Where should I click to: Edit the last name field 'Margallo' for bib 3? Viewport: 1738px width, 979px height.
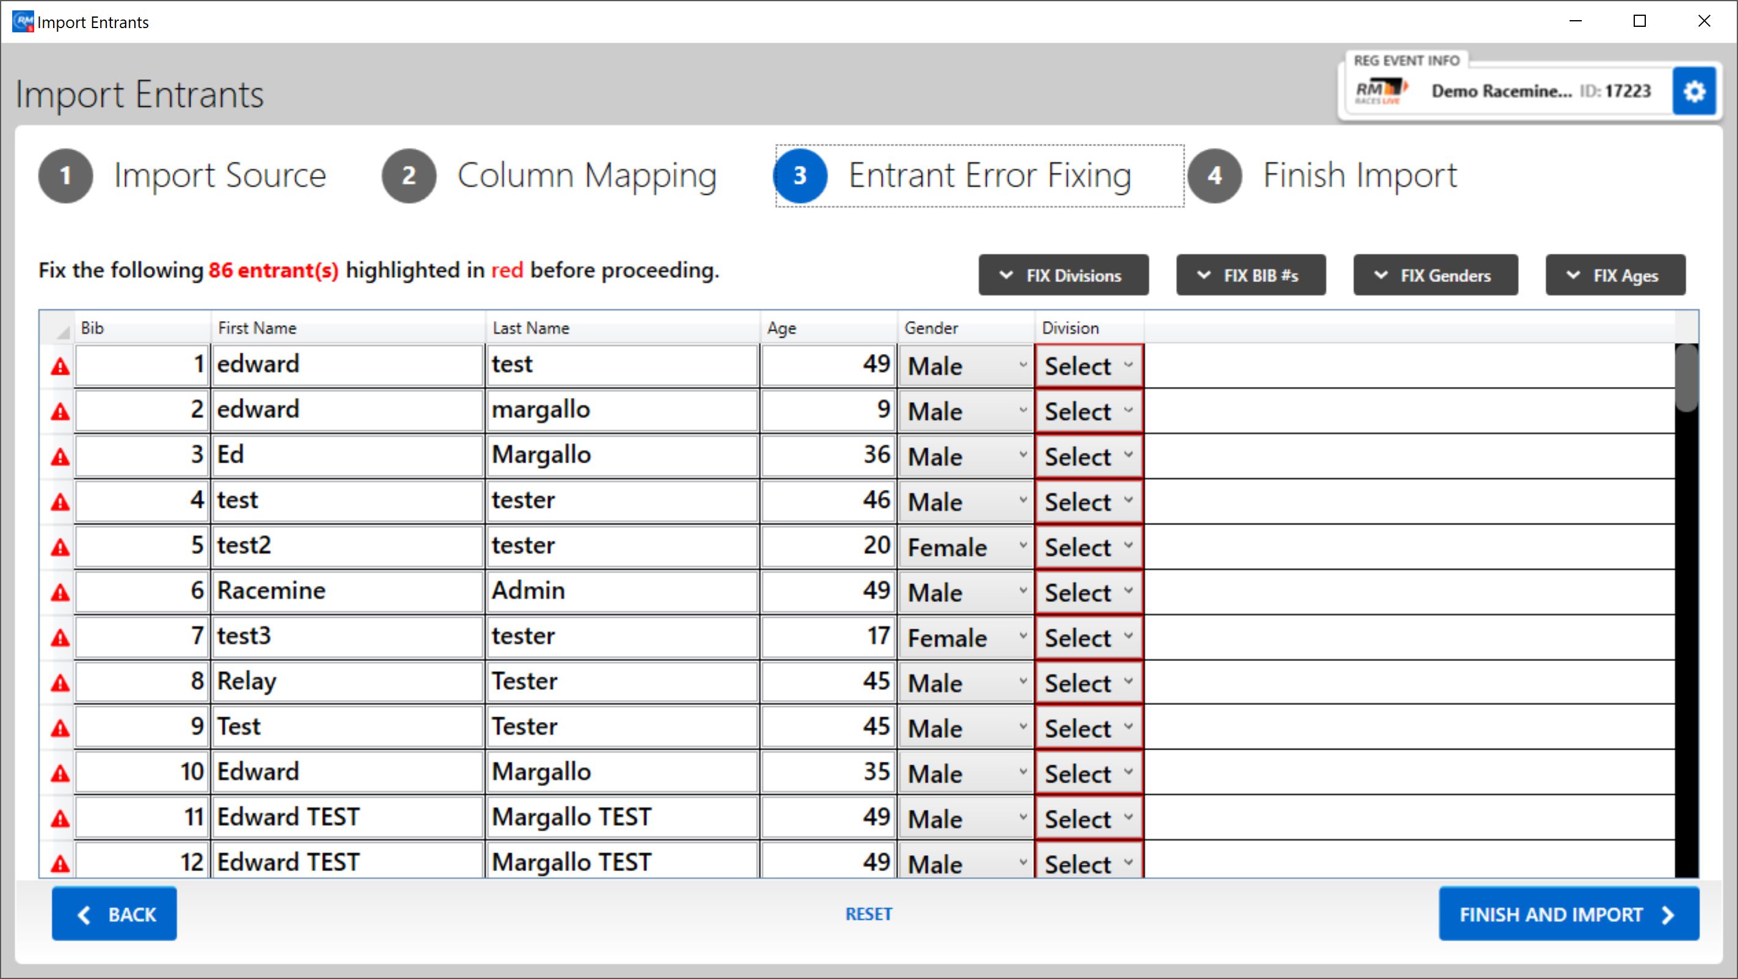(x=622, y=455)
